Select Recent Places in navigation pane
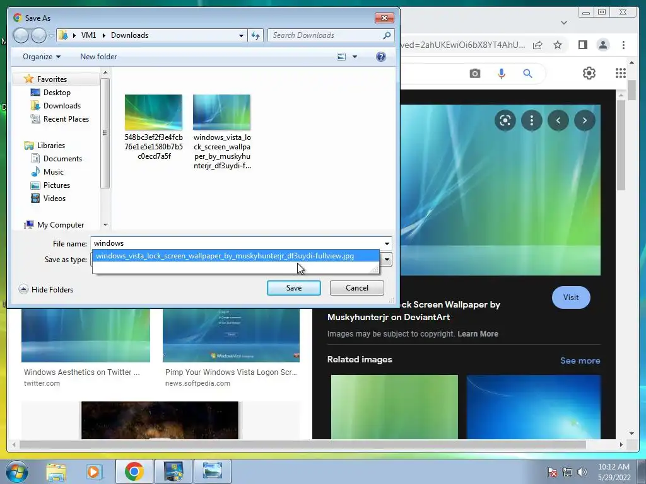 [66, 119]
